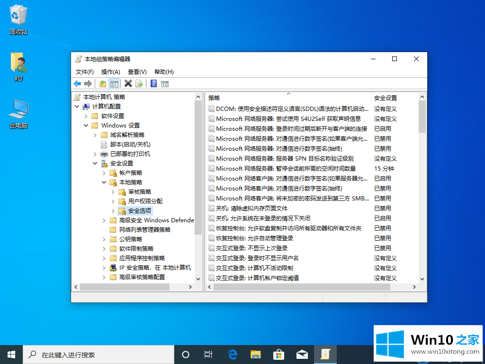Select policy 恢复控制台: 允许自动管理登录
This screenshot has height=364, width=485.
254,238
